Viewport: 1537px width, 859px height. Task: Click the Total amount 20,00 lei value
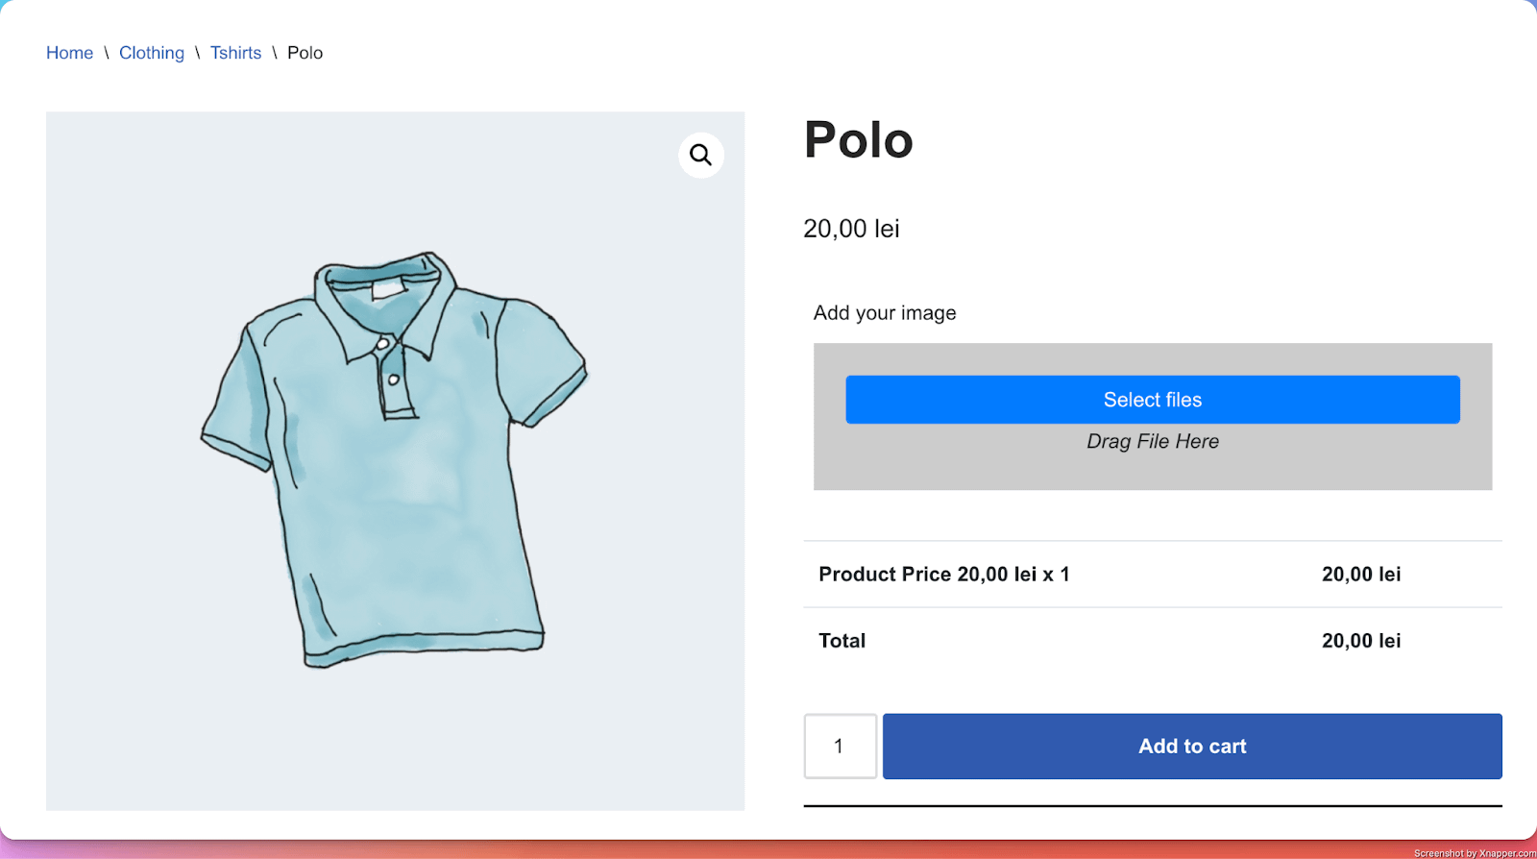[x=1360, y=641]
